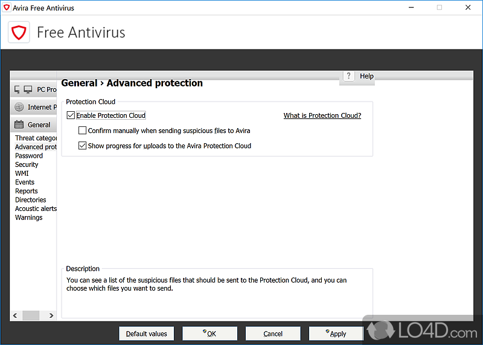Click the General calendar icon
This screenshot has width=483, height=345.
(19, 124)
